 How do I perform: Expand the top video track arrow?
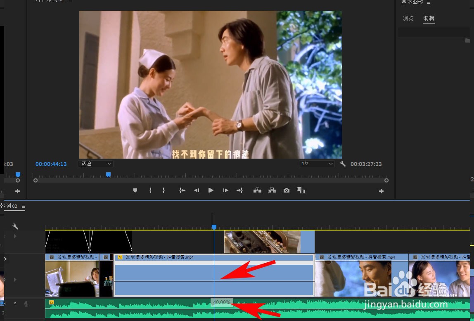15,236
